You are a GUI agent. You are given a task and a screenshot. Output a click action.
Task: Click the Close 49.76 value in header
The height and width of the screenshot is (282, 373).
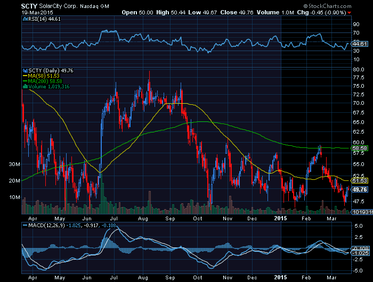[237, 12]
